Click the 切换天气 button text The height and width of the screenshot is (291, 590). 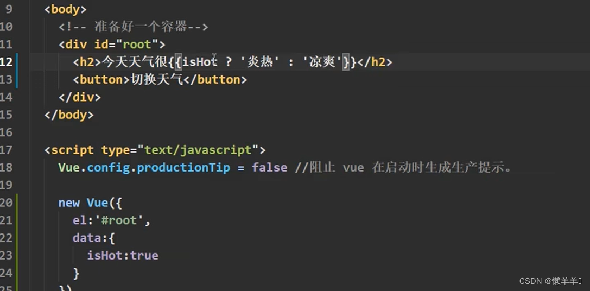[x=157, y=80]
